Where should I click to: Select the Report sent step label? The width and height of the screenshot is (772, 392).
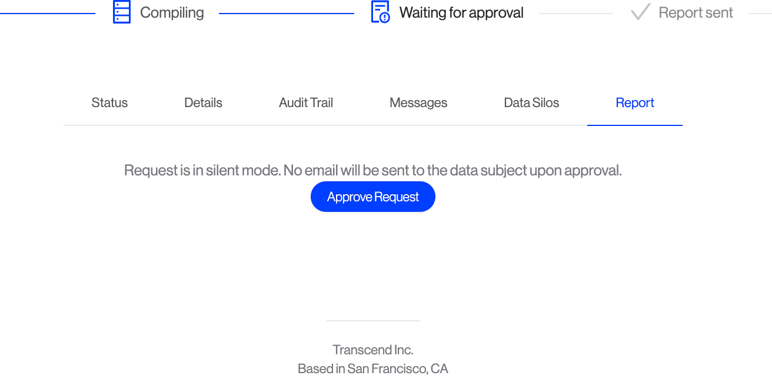[696, 13]
